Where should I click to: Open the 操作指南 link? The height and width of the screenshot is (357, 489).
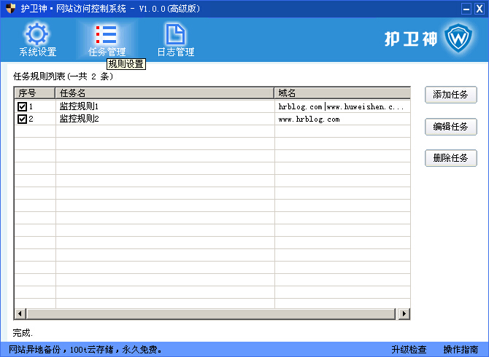click(461, 349)
